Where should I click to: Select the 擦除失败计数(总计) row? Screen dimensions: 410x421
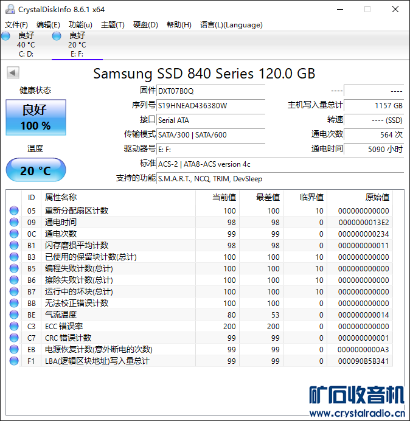point(200,280)
